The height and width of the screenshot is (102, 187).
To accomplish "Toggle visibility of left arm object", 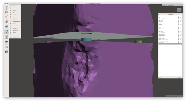I will click(x=181, y=23).
